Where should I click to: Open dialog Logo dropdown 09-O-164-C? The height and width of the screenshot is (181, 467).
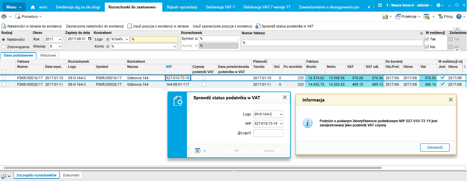268,114
